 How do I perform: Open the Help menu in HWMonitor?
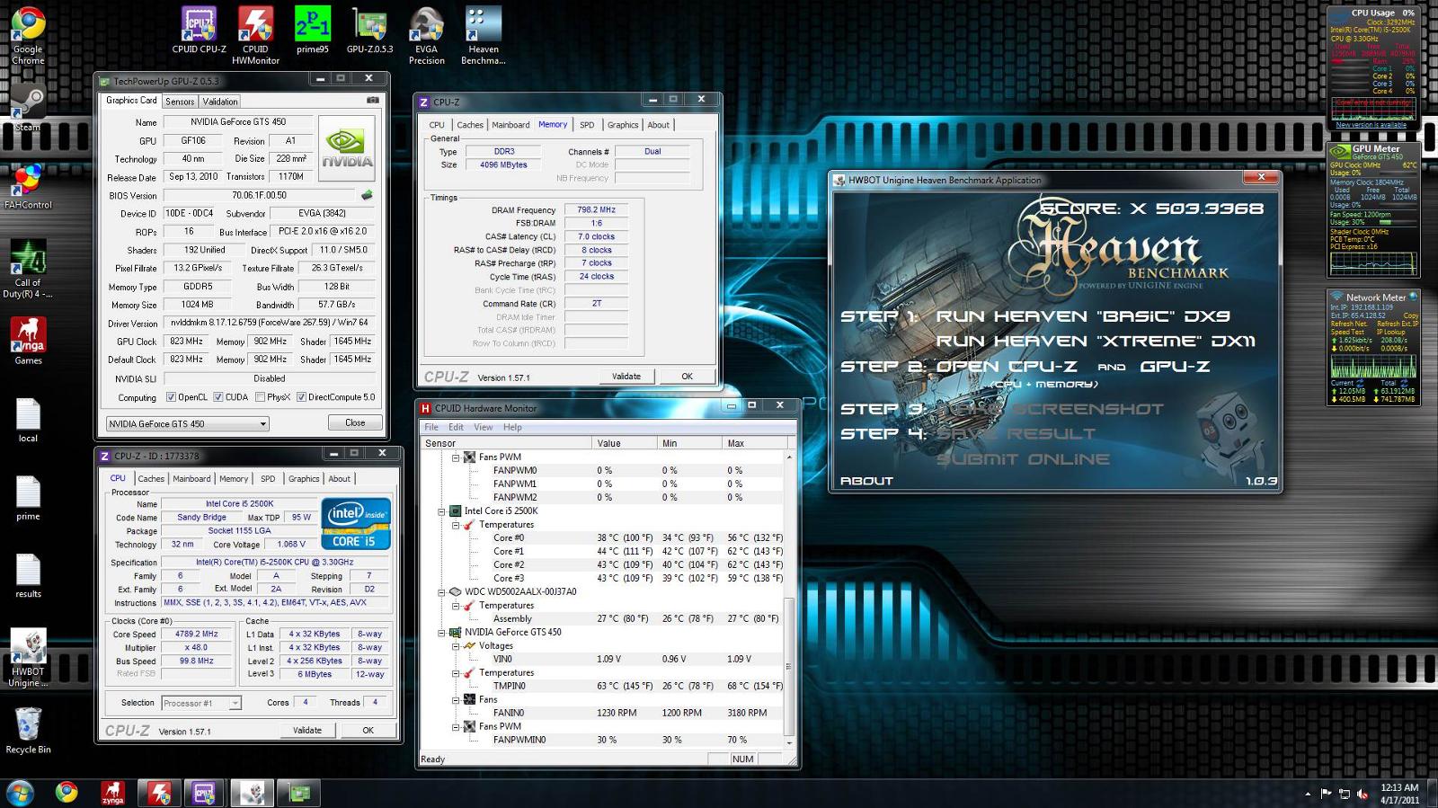pos(512,428)
